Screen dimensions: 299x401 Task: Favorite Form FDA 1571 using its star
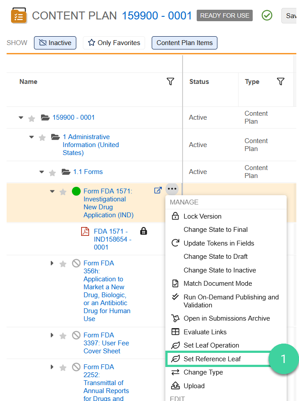(x=63, y=191)
